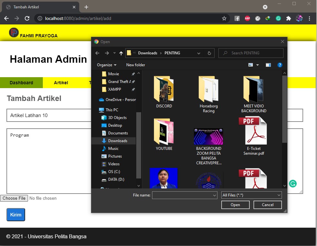Screen dimensions: 317x246
Task: Click the Grammarly badge inside the textarea
Action: click(x=293, y=183)
